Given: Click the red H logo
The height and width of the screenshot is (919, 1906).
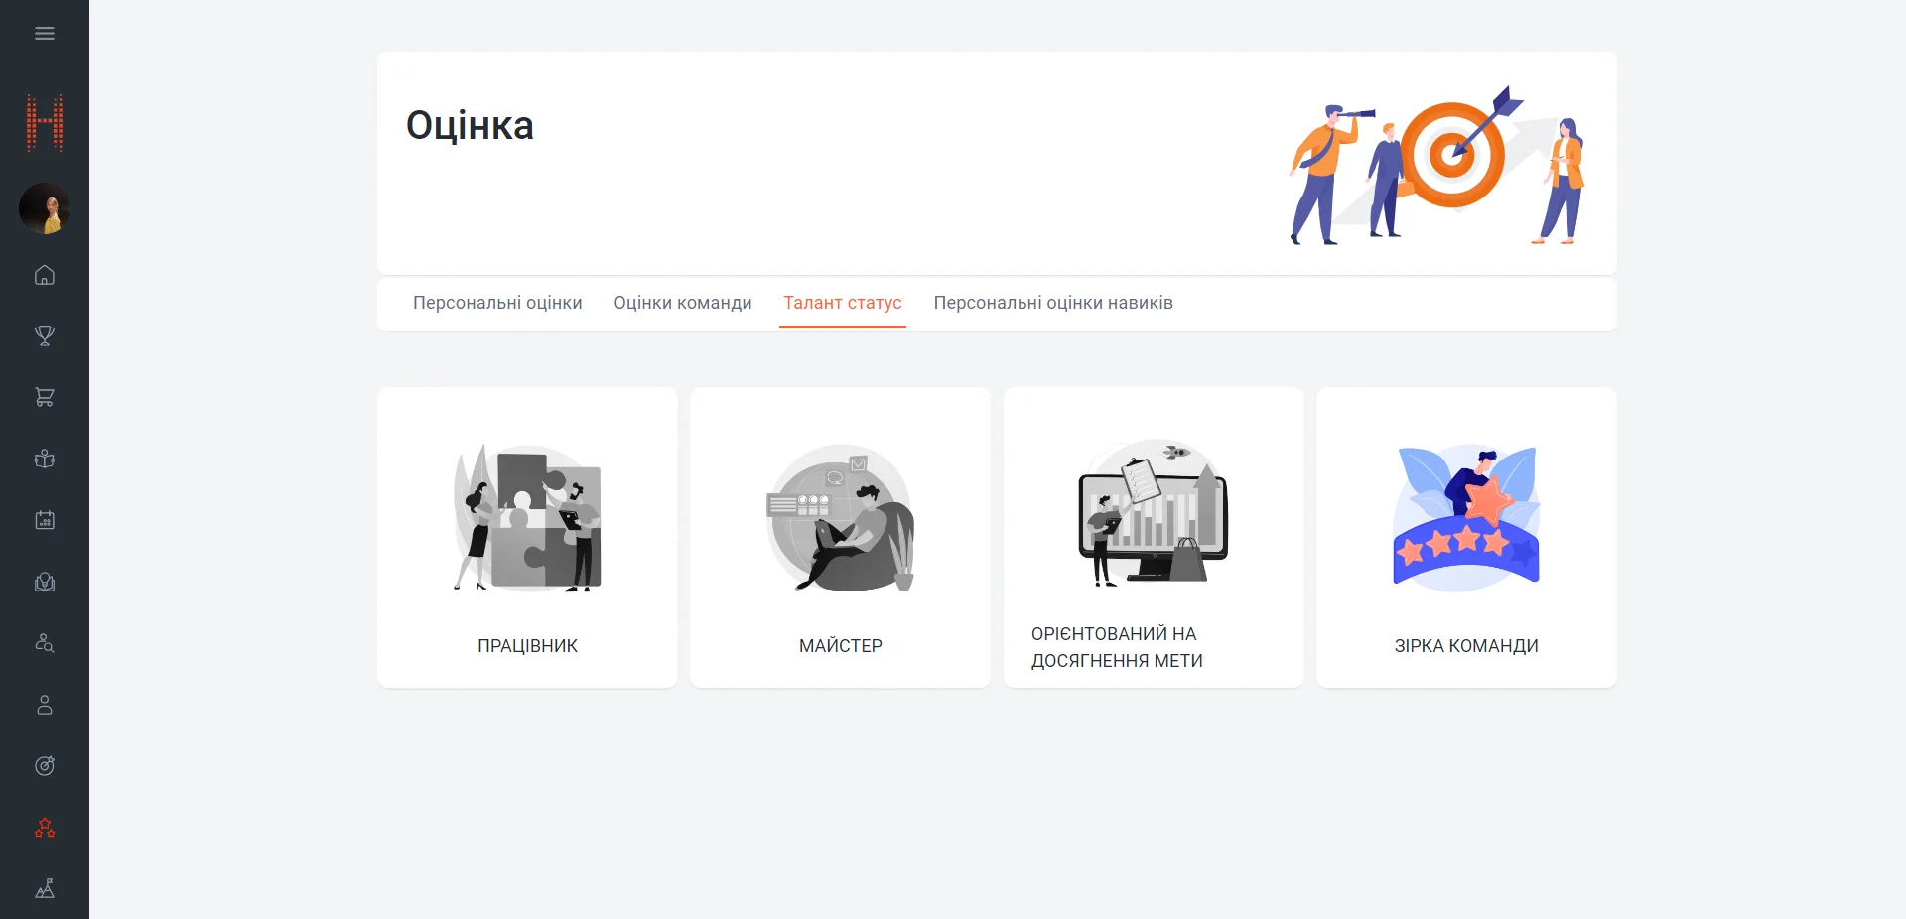Looking at the screenshot, I should click(45, 123).
